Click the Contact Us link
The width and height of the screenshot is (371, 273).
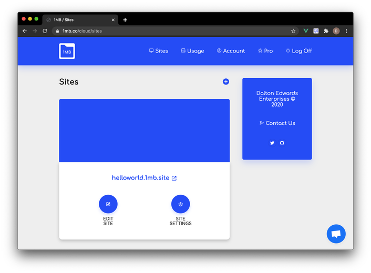tap(277, 123)
